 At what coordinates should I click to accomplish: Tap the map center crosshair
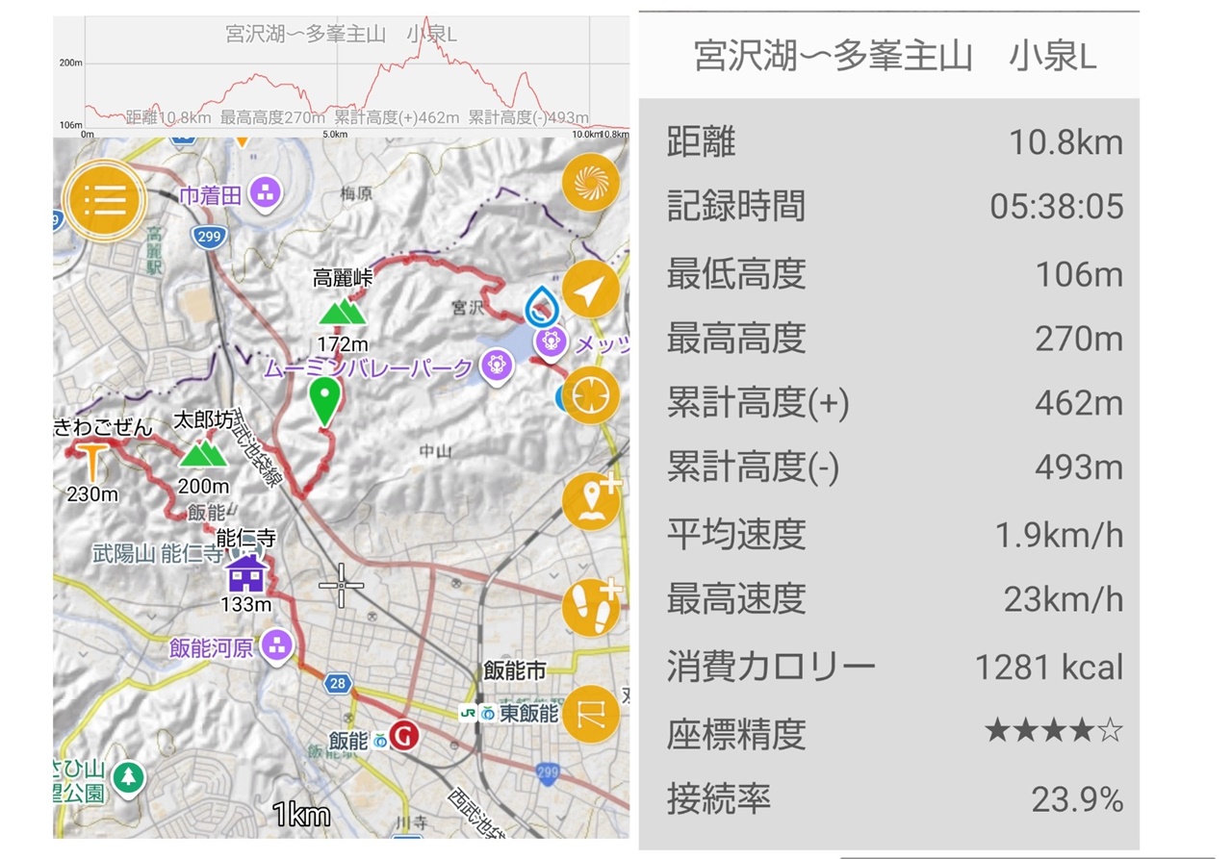click(x=341, y=586)
